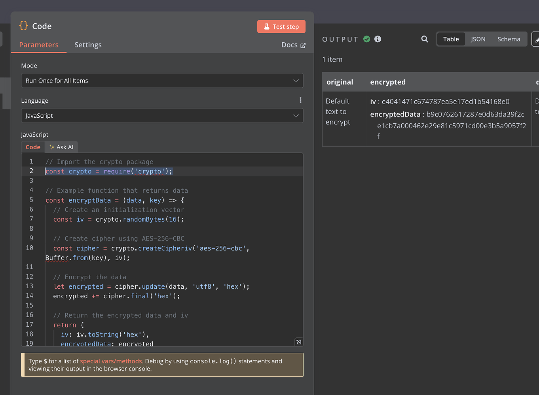The height and width of the screenshot is (395, 539).
Task: Switch output view to JSON
Action: (478, 39)
